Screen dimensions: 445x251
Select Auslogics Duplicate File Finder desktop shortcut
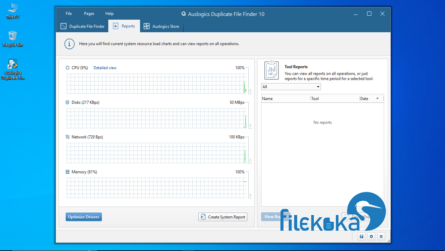13,69
